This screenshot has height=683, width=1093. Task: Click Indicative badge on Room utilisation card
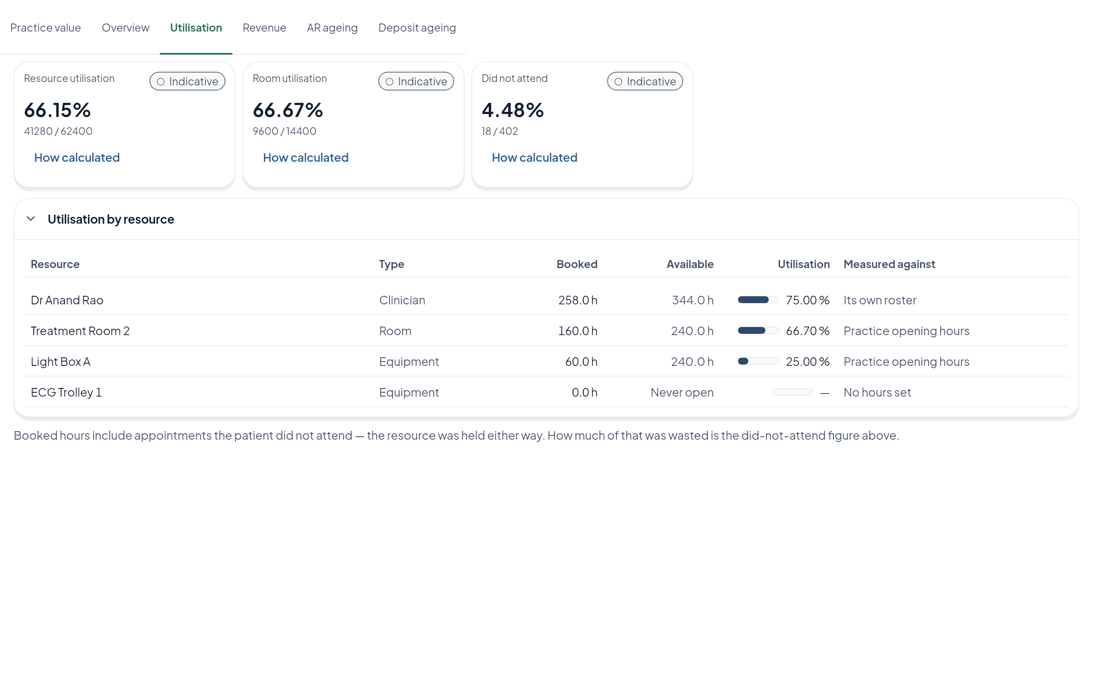[416, 81]
